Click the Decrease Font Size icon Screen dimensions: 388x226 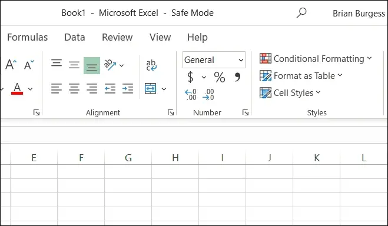pyautogui.click(x=29, y=65)
